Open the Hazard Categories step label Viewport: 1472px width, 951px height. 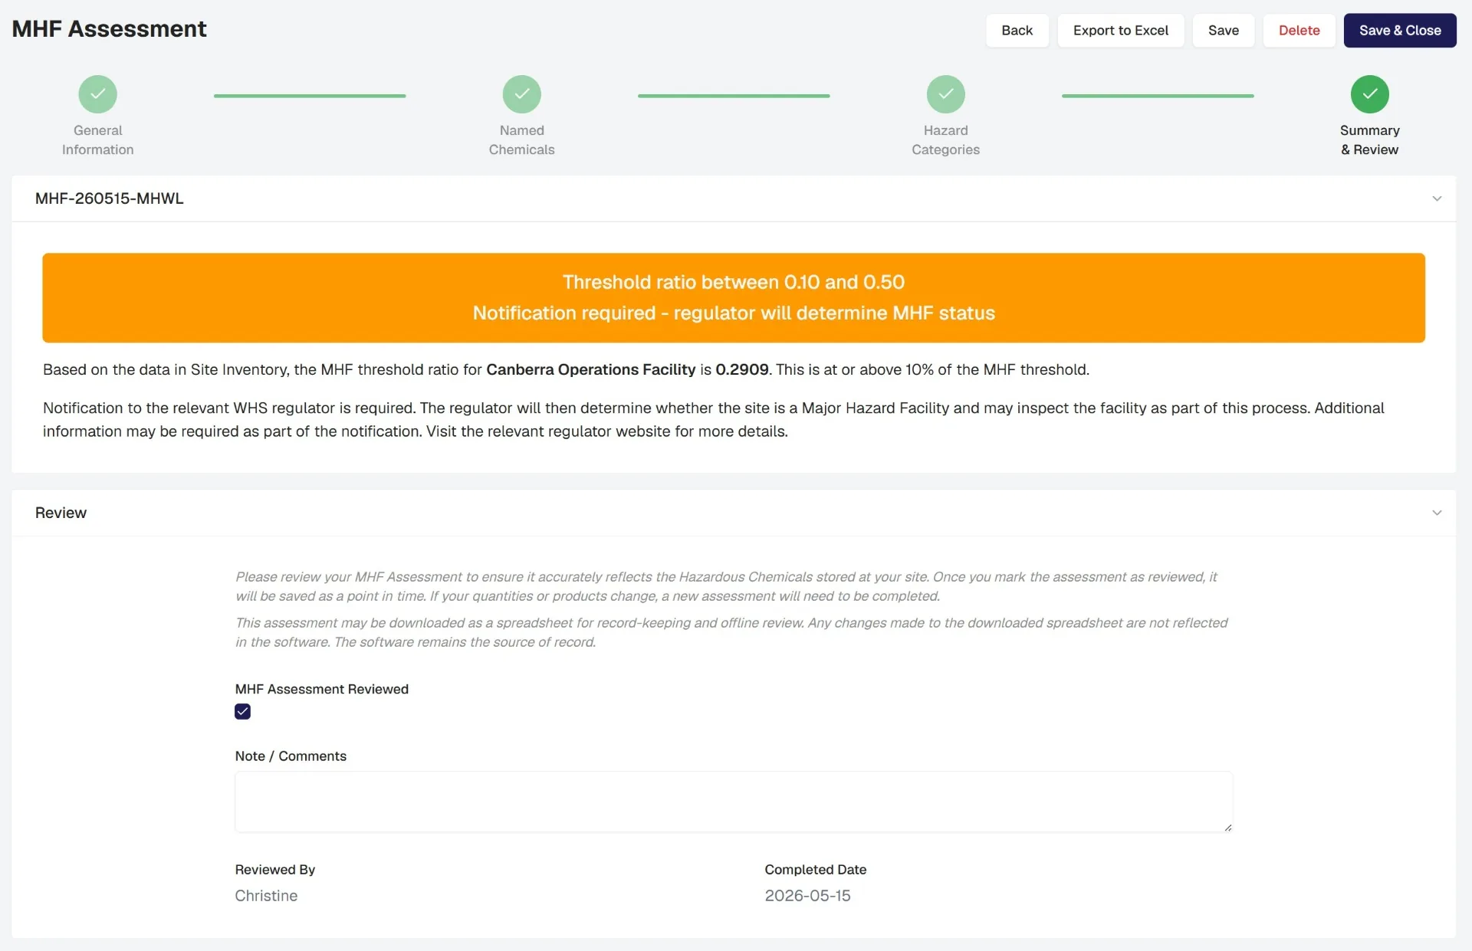[945, 140]
